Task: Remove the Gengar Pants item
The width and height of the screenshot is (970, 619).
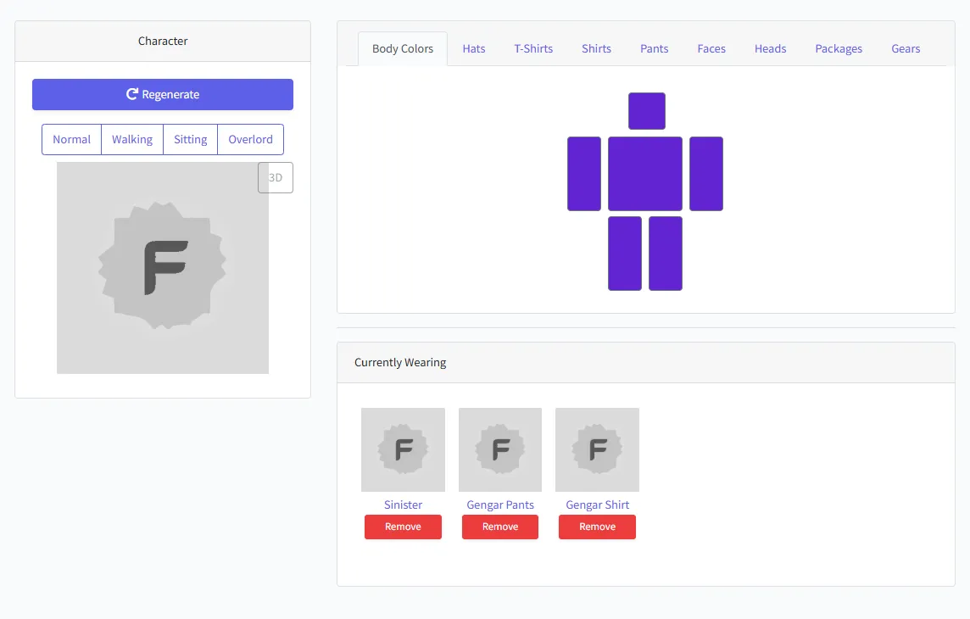Action: pyautogui.click(x=500, y=527)
